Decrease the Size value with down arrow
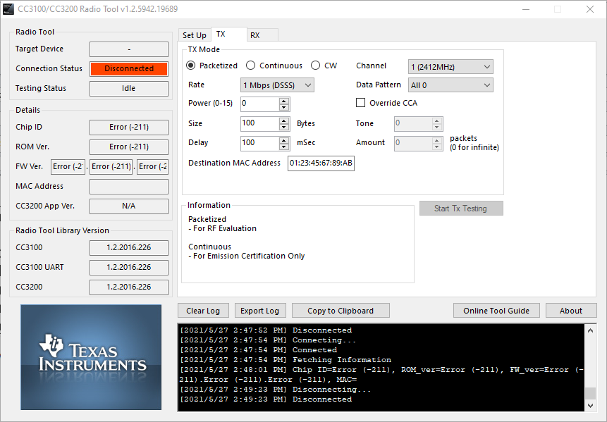 [x=283, y=127]
